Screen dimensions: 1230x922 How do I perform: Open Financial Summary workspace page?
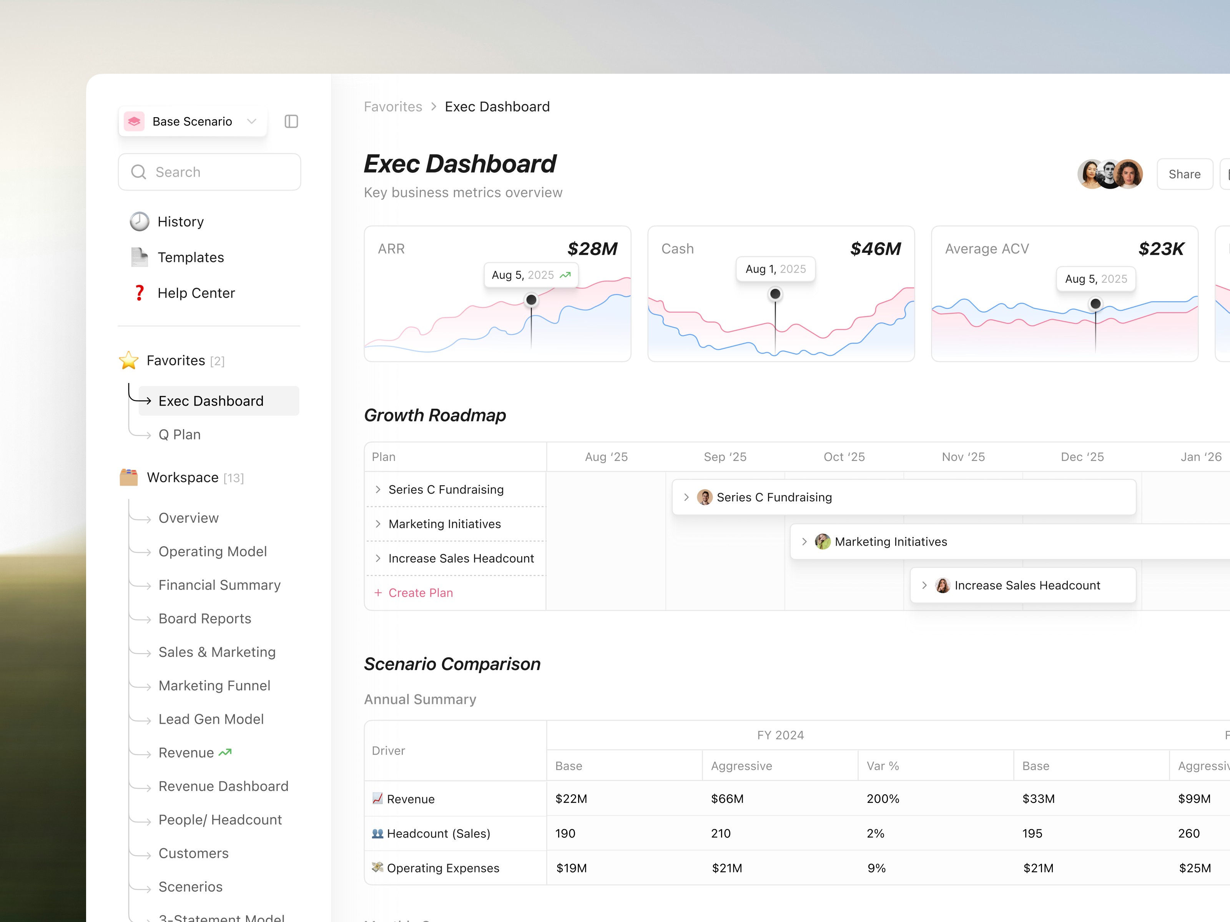point(219,585)
